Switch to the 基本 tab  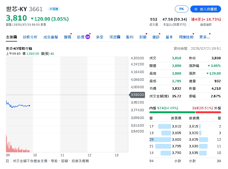[x=169, y=37]
